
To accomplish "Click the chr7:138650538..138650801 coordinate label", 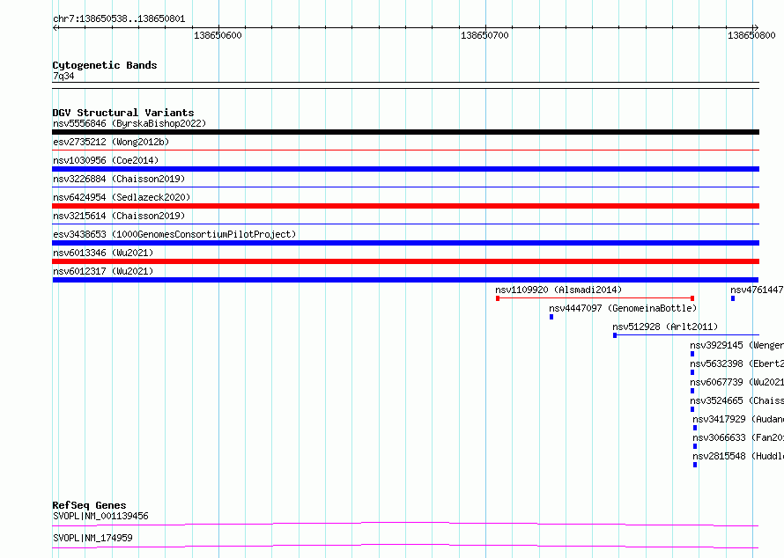I will 119,19.
